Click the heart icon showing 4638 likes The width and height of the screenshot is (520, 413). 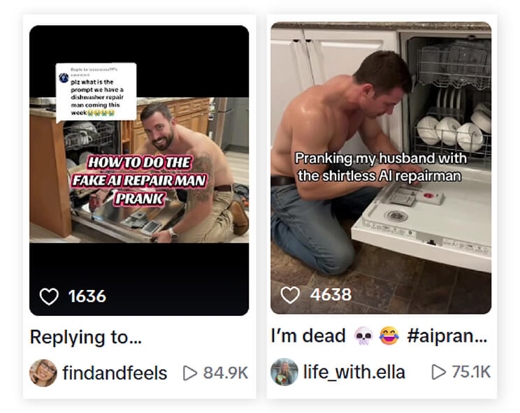(x=290, y=295)
